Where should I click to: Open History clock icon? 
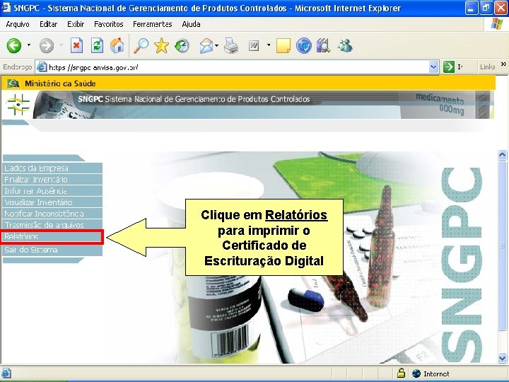point(182,45)
